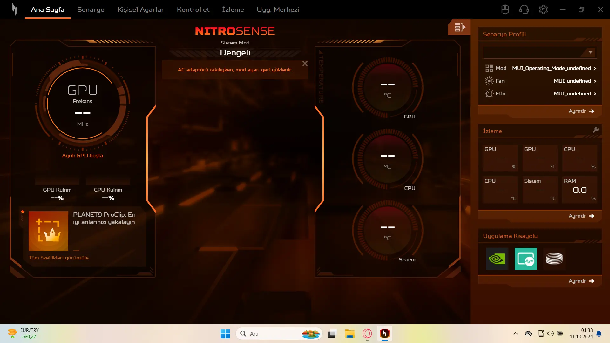Open the Kişisel Ayarlar tab
This screenshot has height=343, width=610.
tap(140, 10)
